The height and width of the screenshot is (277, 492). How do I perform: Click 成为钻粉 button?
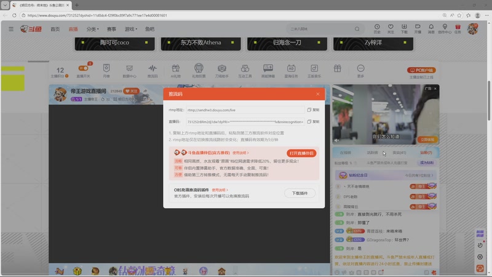pyautogui.click(x=427, y=163)
